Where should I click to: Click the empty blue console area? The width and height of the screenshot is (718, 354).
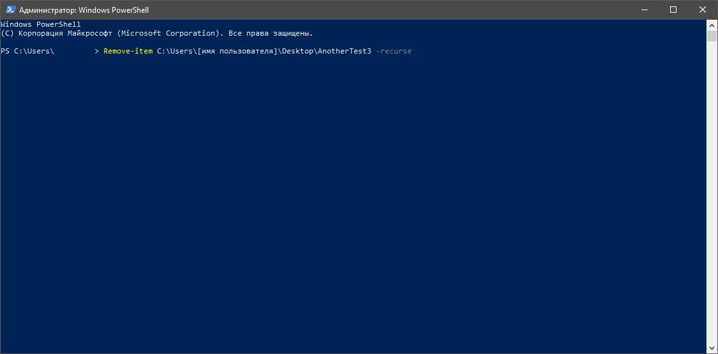pos(352,201)
